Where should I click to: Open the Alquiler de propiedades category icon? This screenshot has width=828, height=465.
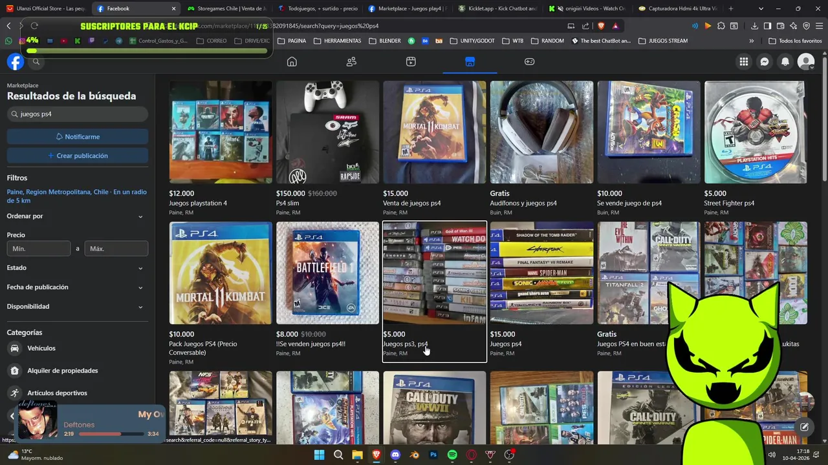coord(14,371)
